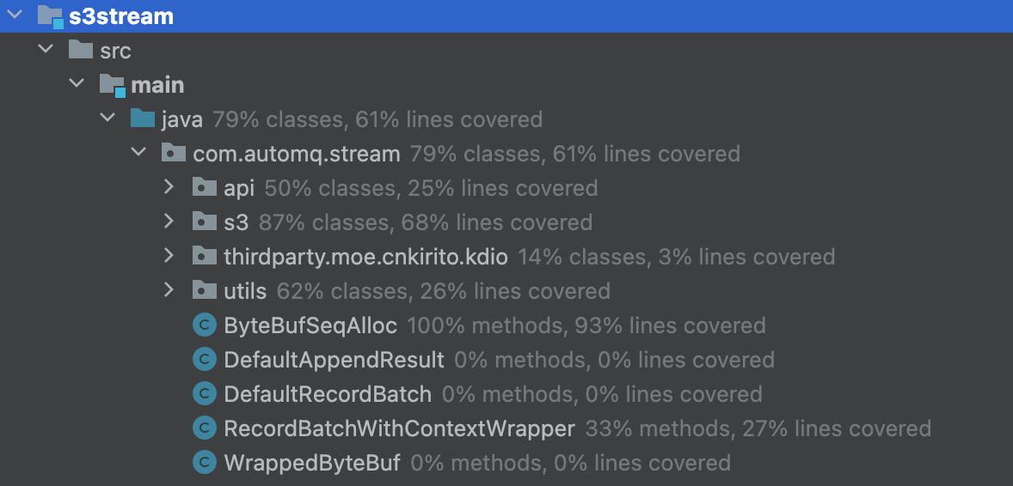Click the WrappedByteBuf class icon
The height and width of the screenshot is (486, 1013).
(205, 462)
